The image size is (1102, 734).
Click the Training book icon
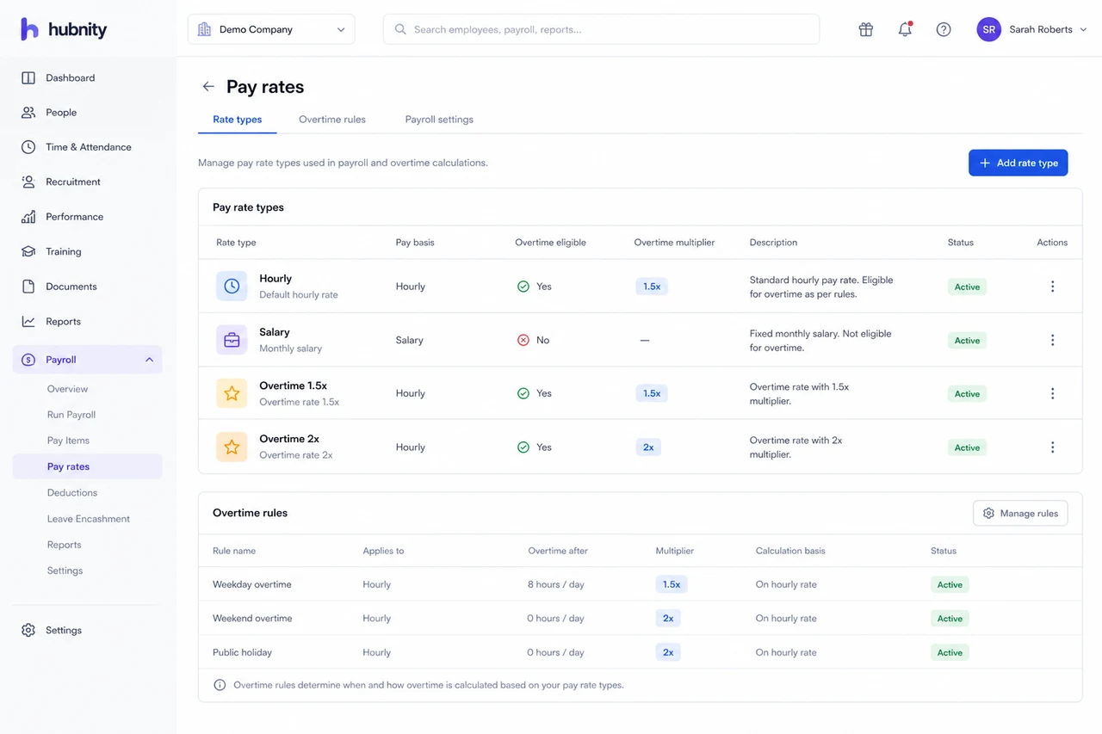point(28,251)
